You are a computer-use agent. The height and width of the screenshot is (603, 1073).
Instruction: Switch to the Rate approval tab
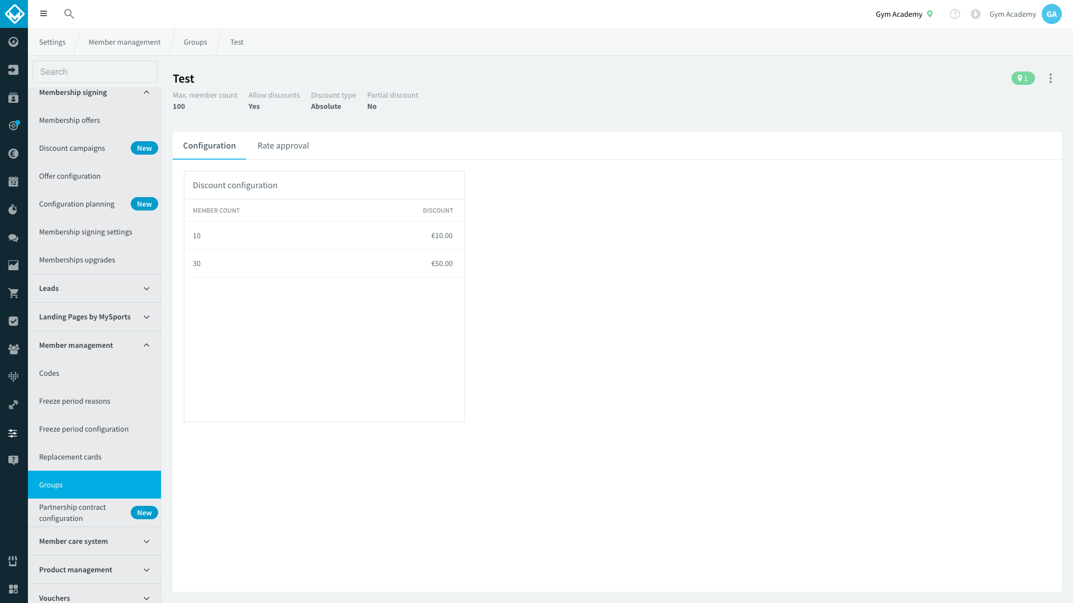pos(283,146)
